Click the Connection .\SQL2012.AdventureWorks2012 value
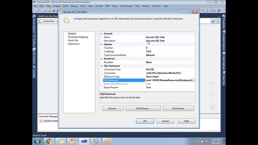 (163, 73)
